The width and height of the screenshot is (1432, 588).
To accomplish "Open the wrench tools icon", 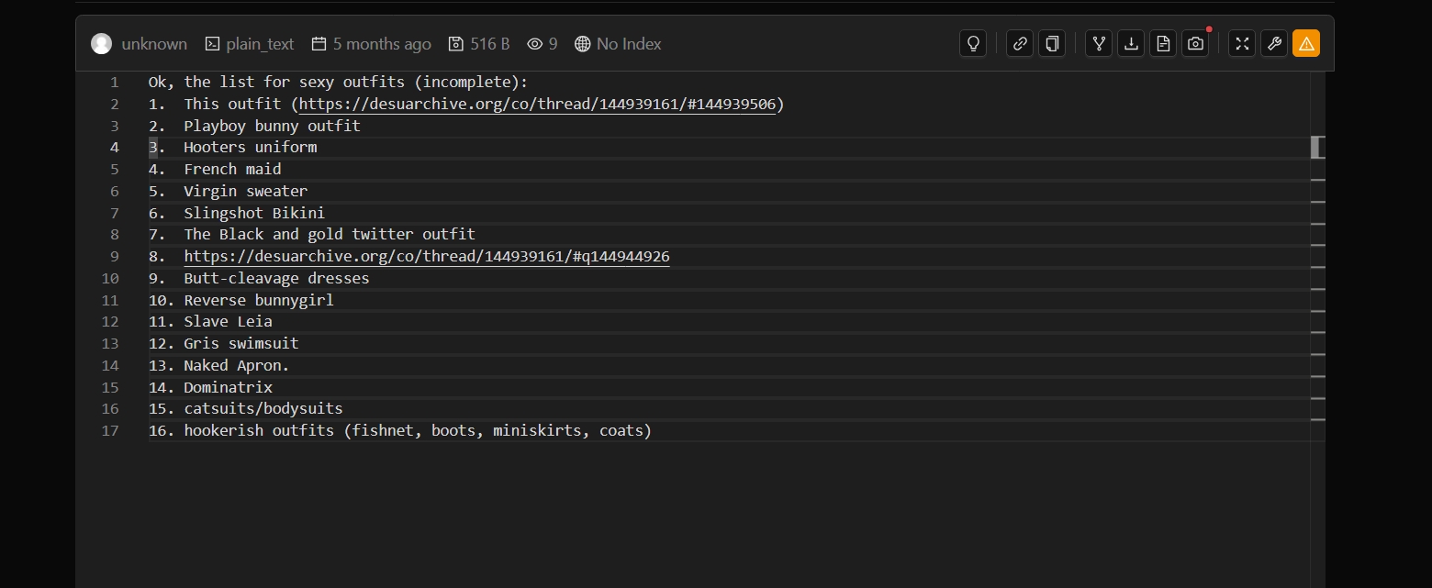I will click(1273, 43).
